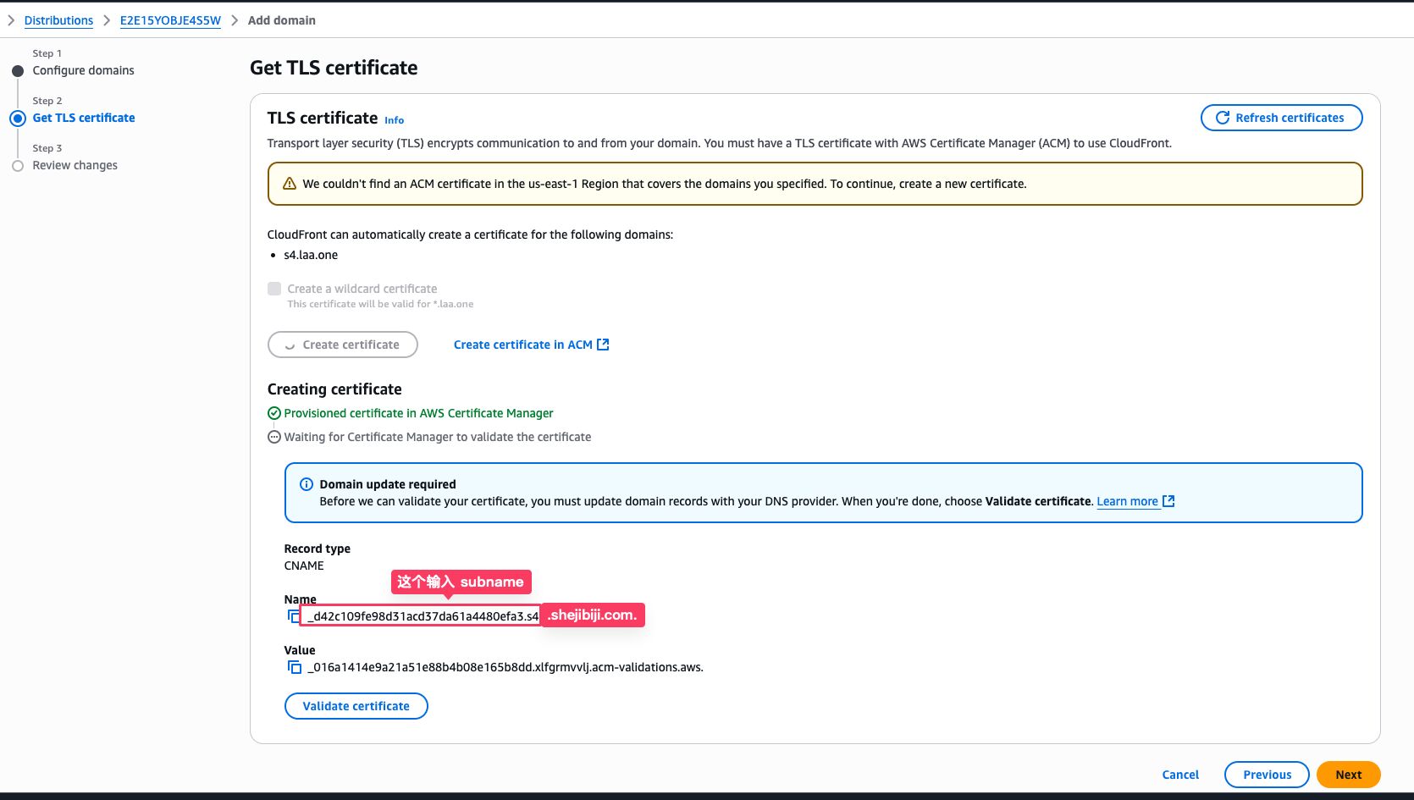Go back with the Previous button
This screenshot has width=1414, height=800.
click(x=1267, y=775)
